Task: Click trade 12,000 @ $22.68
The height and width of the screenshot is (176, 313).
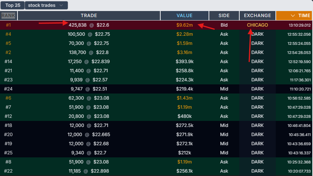Action: [89, 144]
